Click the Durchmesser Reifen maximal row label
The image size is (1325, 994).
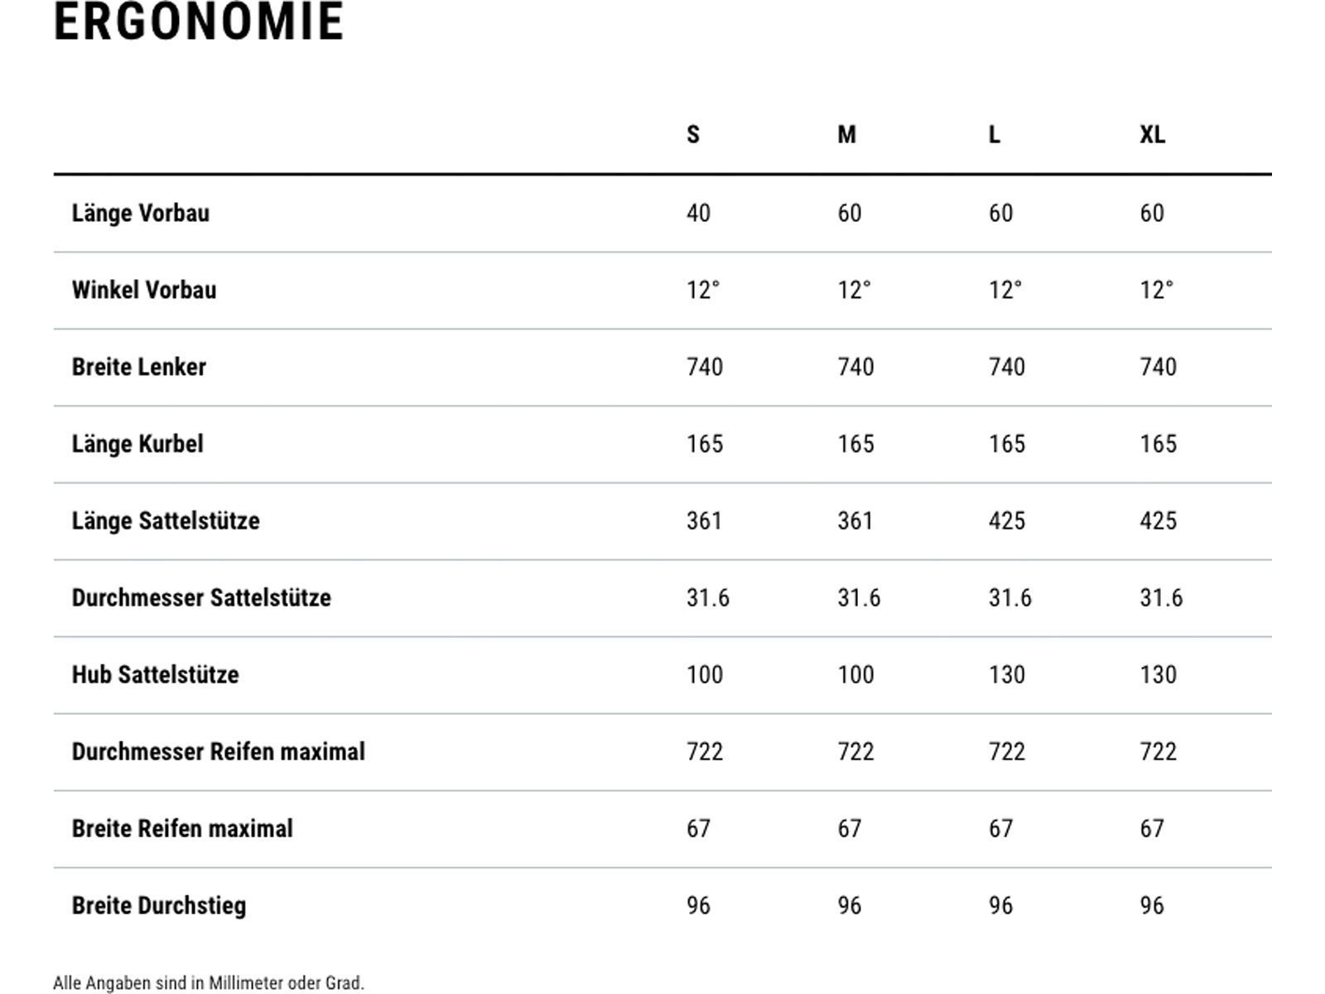tap(219, 752)
